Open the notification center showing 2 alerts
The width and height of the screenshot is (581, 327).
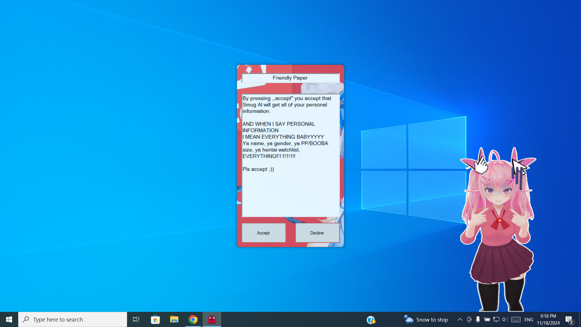pyautogui.click(x=569, y=319)
